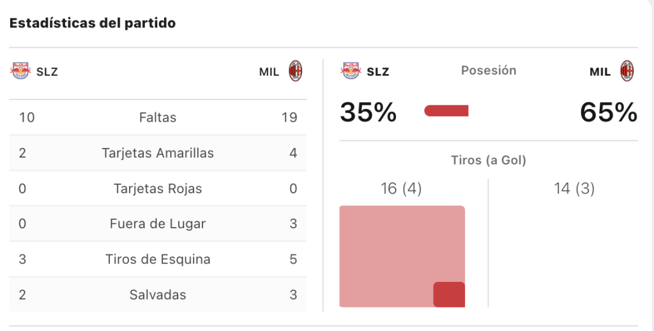
Task: Click the MIL team name above Faltas
Action: point(269,72)
